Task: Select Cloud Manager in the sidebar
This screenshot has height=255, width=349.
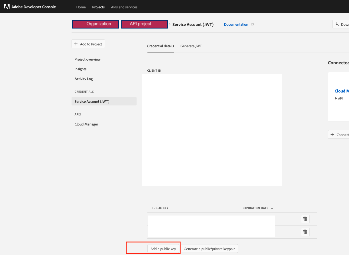Action: 86,124
